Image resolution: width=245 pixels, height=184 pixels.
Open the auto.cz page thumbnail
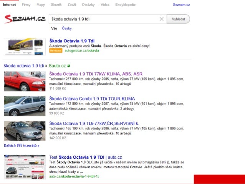[x=25, y=167]
